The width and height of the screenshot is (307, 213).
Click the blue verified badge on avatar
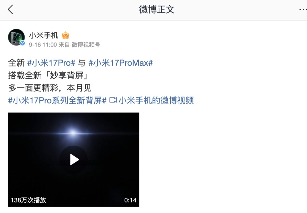[x=23, y=43]
